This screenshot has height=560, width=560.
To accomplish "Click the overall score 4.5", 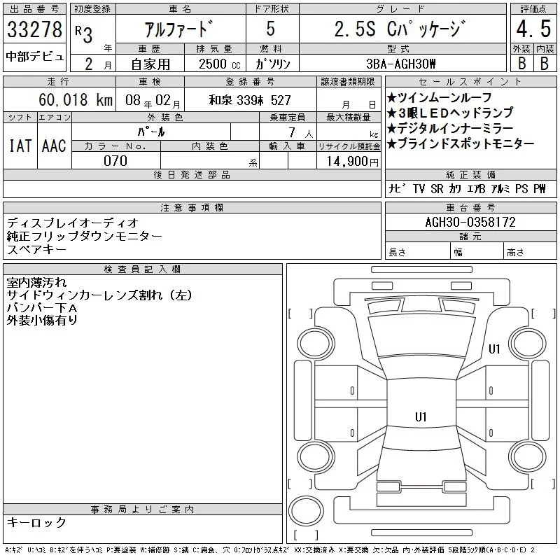I will (533, 29).
